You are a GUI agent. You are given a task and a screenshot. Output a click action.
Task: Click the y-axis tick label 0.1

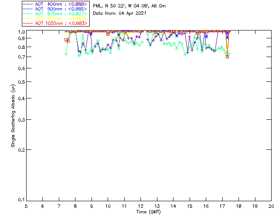click(x=21, y=200)
